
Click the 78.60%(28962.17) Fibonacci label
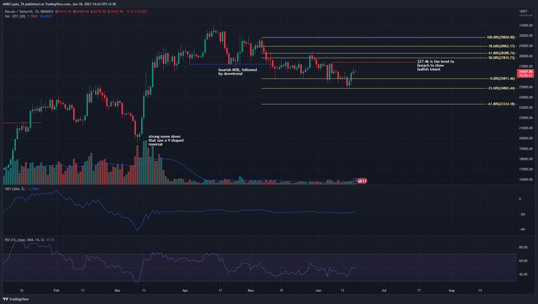point(501,46)
